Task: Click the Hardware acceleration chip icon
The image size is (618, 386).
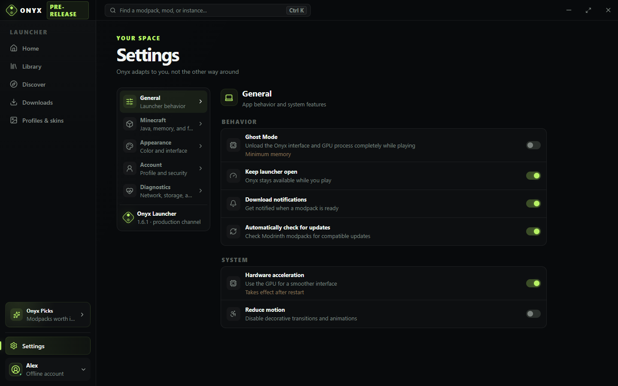Action: [233, 283]
